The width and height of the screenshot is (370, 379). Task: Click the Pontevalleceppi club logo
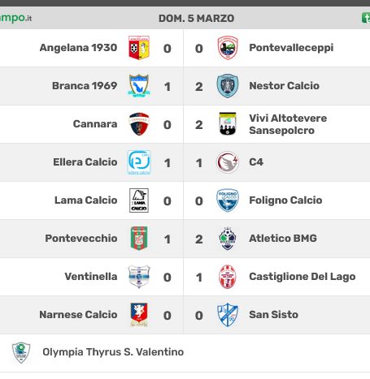point(228,48)
